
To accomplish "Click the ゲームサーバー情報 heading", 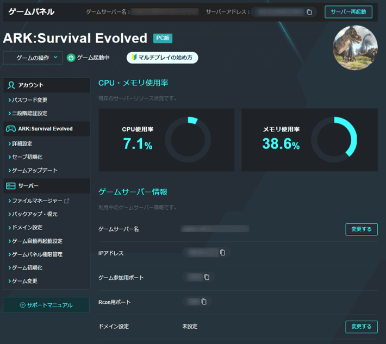I will click(x=133, y=192).
